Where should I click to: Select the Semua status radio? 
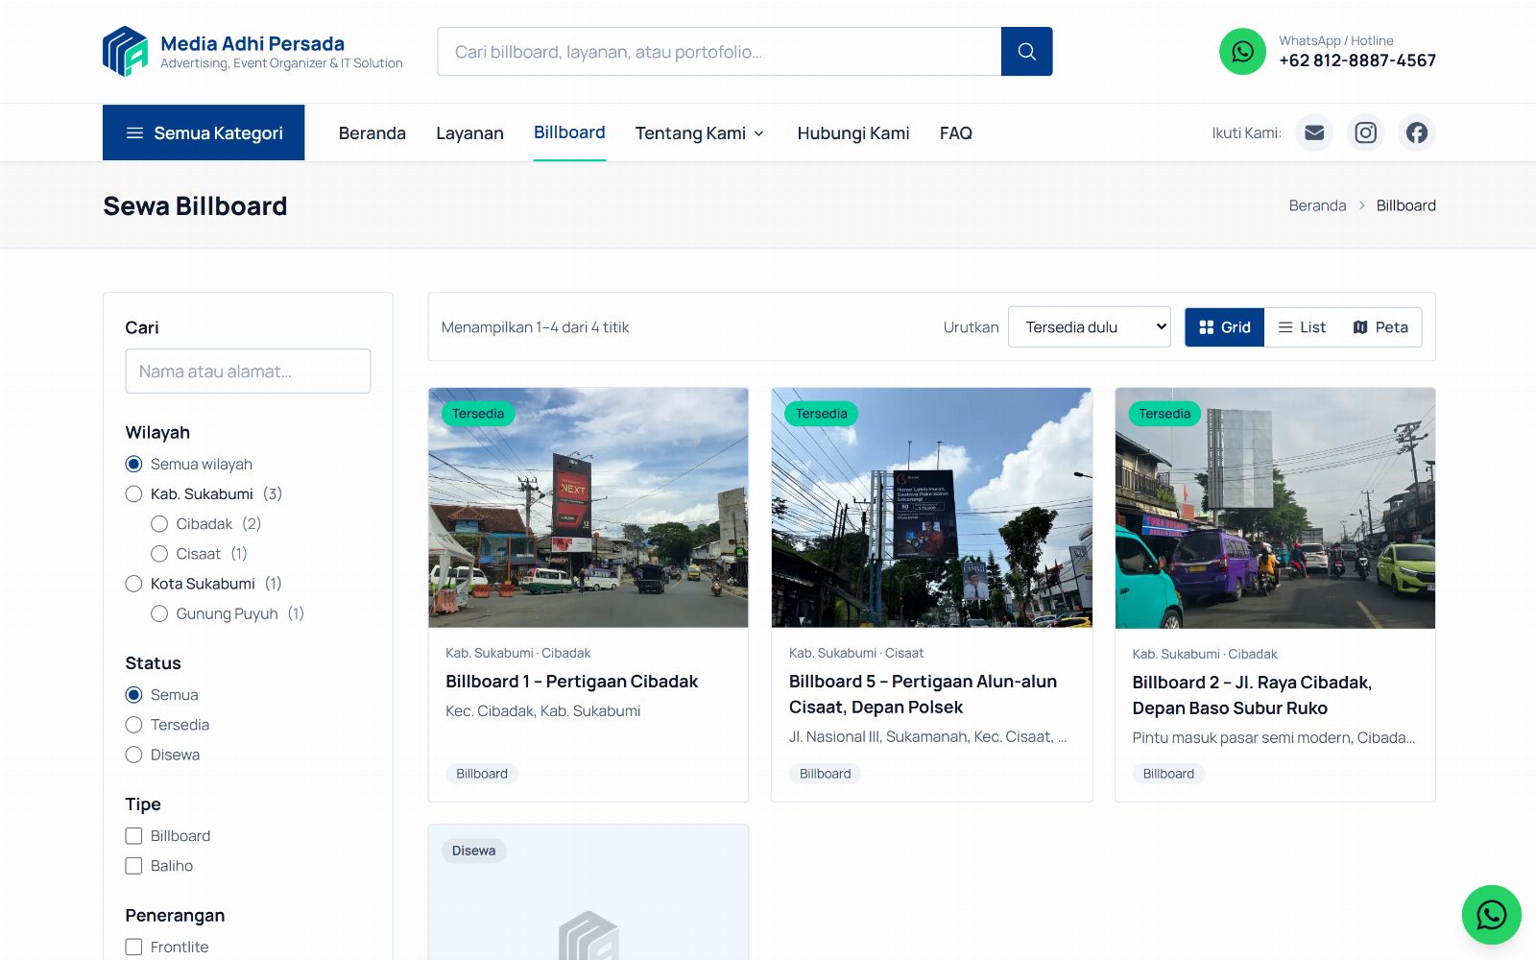[x=133, y=695]
